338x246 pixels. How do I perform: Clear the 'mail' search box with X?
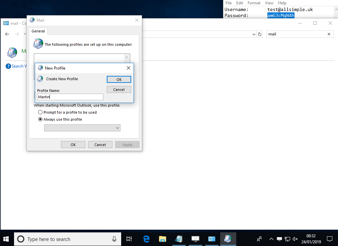(329, 34)
